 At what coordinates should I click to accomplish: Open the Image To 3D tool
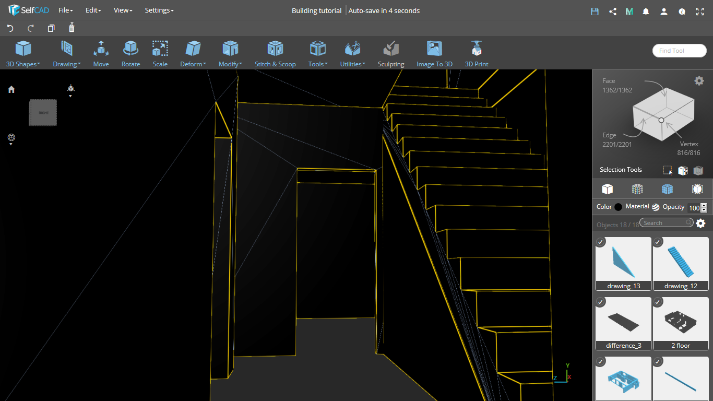pyautogui.click(x=434, y=54)
